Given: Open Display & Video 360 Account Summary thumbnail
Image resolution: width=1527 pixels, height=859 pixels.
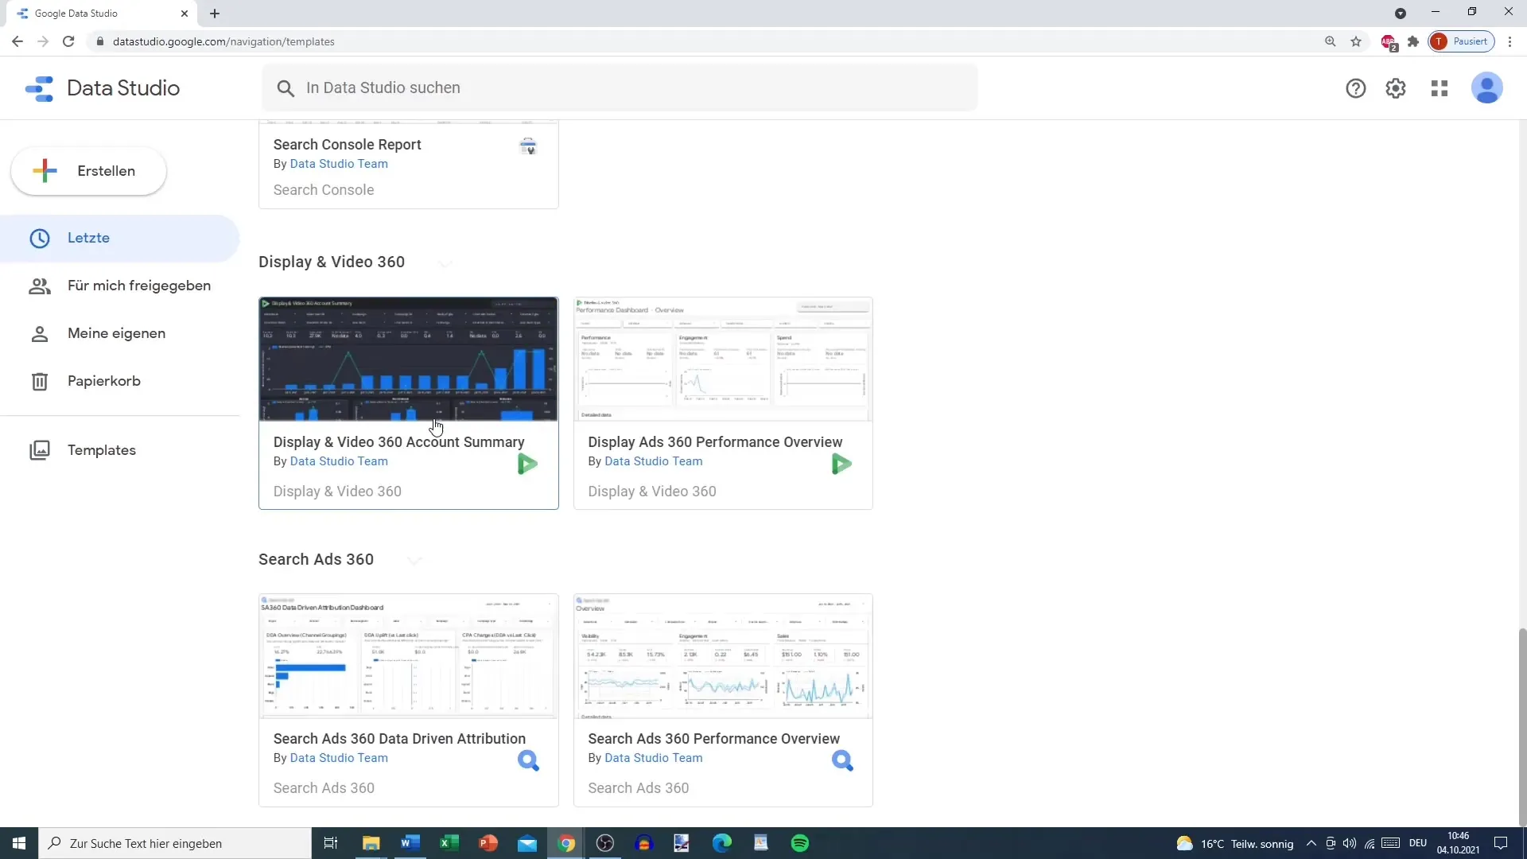Looking at the screenshot, I should (x=409, y=360).
